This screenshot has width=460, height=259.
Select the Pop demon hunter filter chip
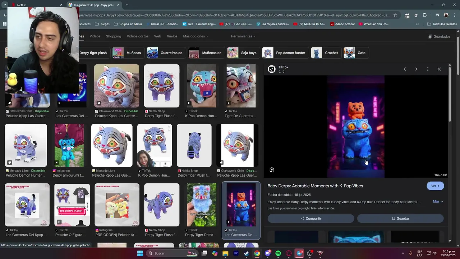pos(285,53)
